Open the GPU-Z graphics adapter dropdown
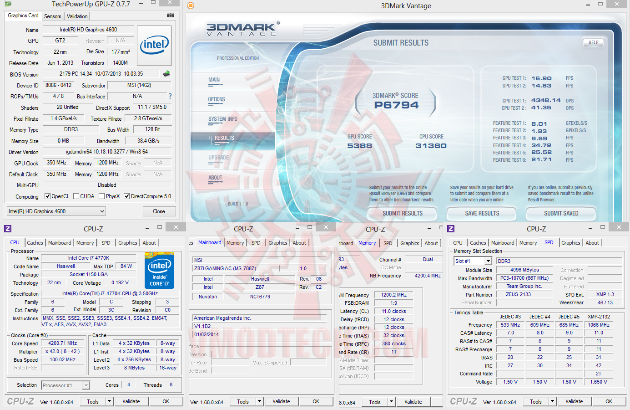Viewport: 630px width, 410px height. pyautogui.click(x=56, y=211)
